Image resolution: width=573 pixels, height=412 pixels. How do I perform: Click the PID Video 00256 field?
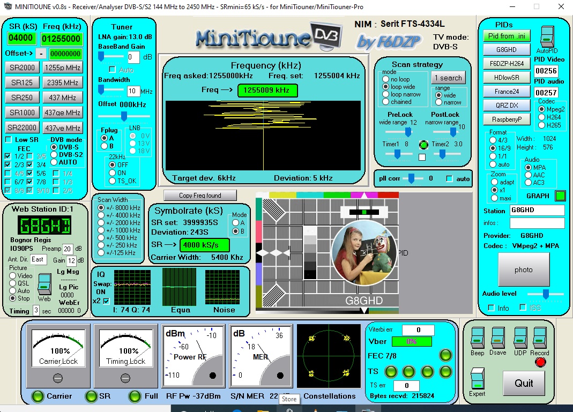coord(546,71)
